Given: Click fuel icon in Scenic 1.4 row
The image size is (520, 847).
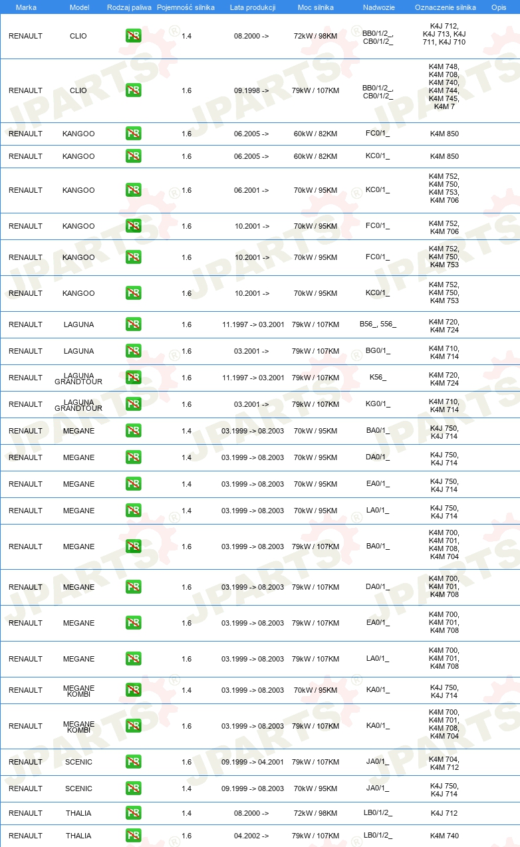Looking at the screenshot, I should click(x=133, y=788).
